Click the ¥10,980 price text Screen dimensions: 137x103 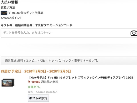point(34,82)
